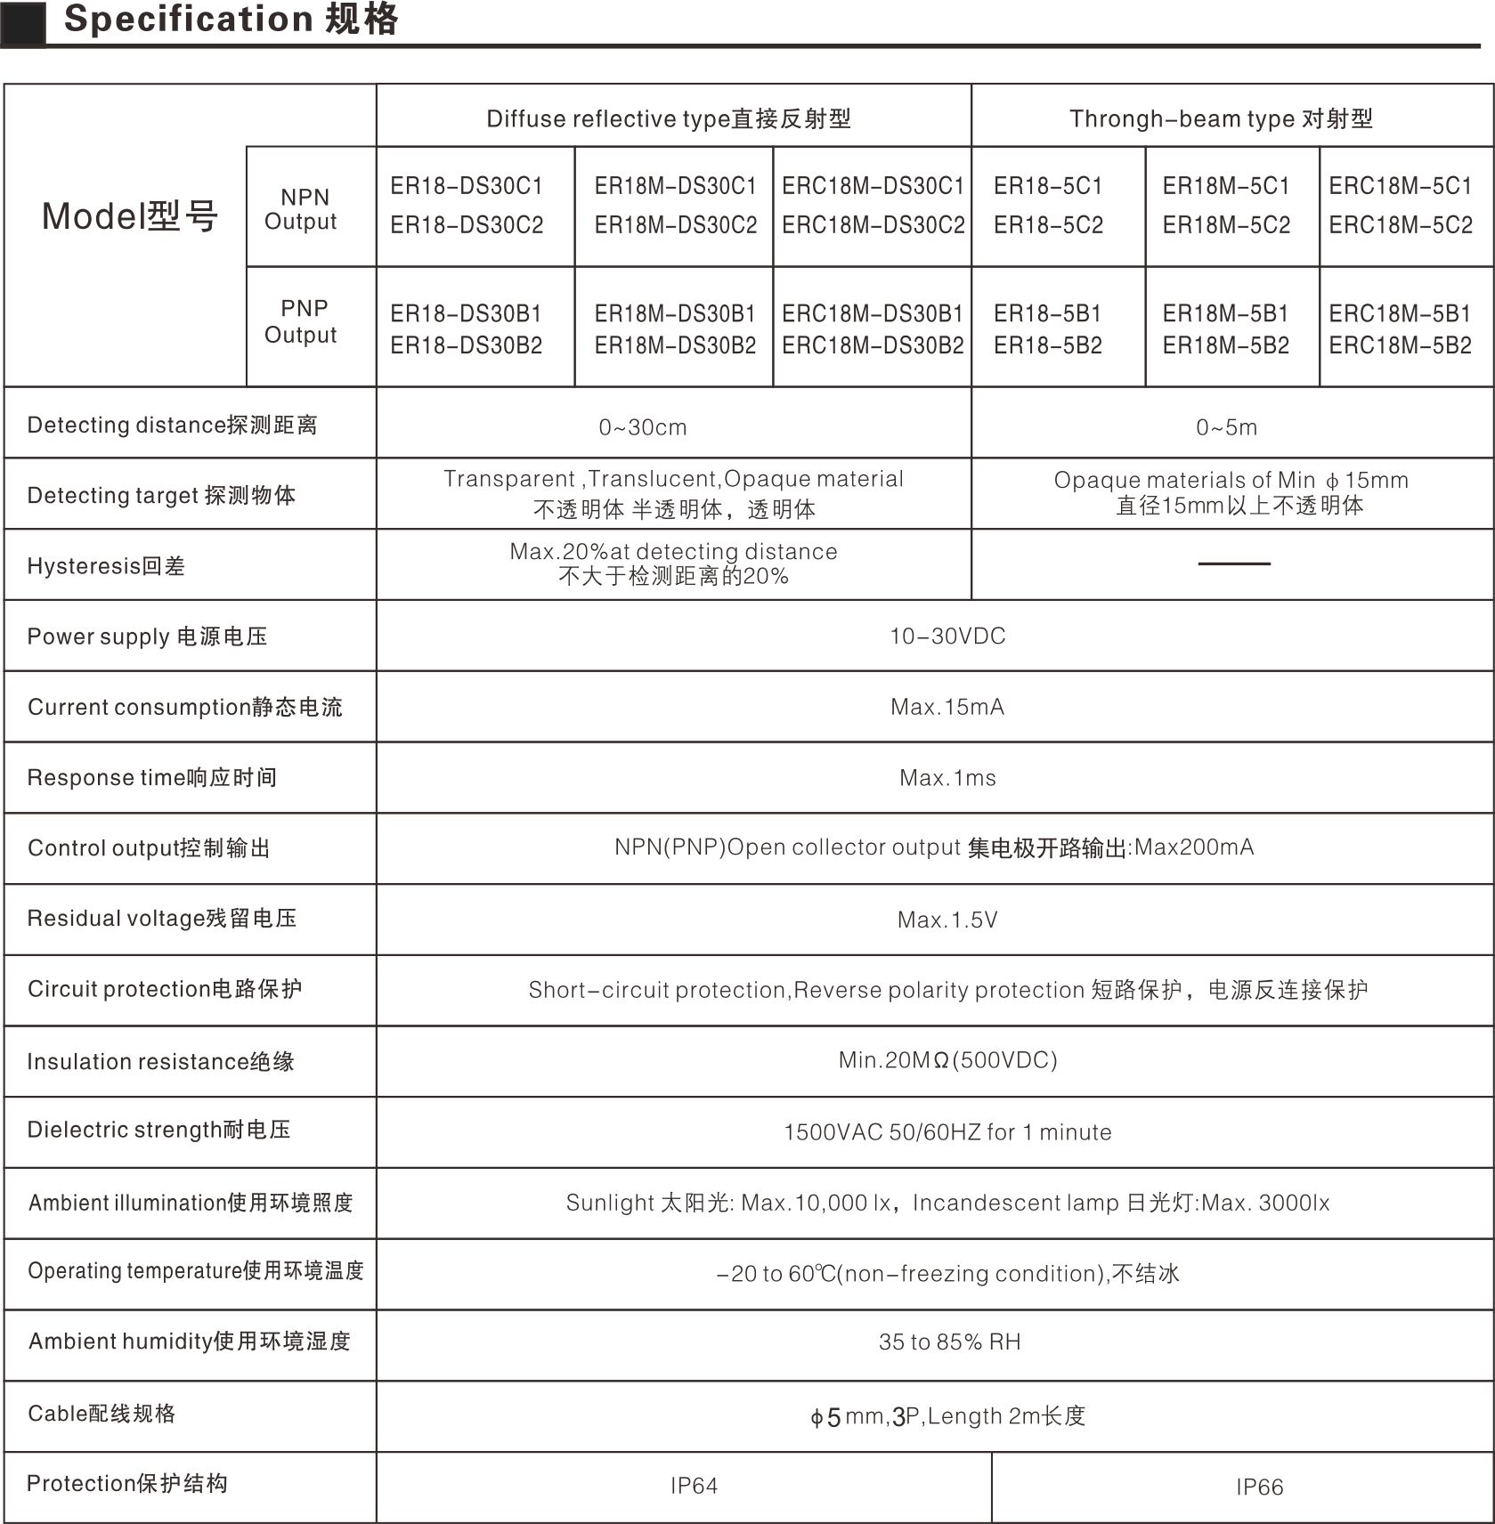Click model 'ER18M-DS30B2'

[x=675, y=345]
